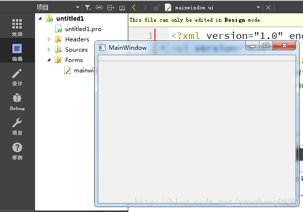Select the Headers folder item
The width and height of the screenshot is (303, 212).
click(77, 39)
